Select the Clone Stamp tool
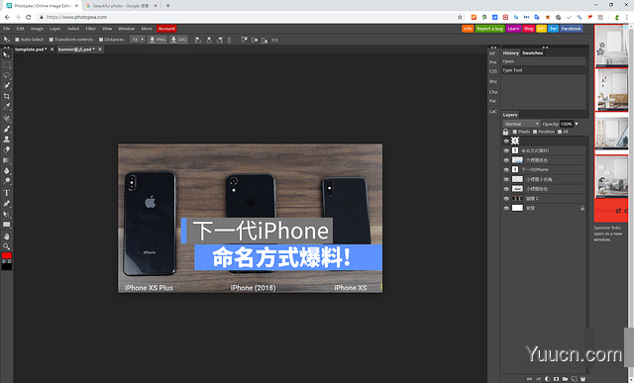This screenshot has height=383, width=634. tap(7, 139)
